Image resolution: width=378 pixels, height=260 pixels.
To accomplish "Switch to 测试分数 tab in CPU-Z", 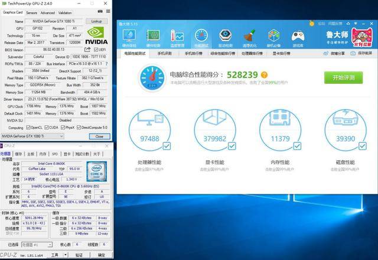I will coord(82,154).
